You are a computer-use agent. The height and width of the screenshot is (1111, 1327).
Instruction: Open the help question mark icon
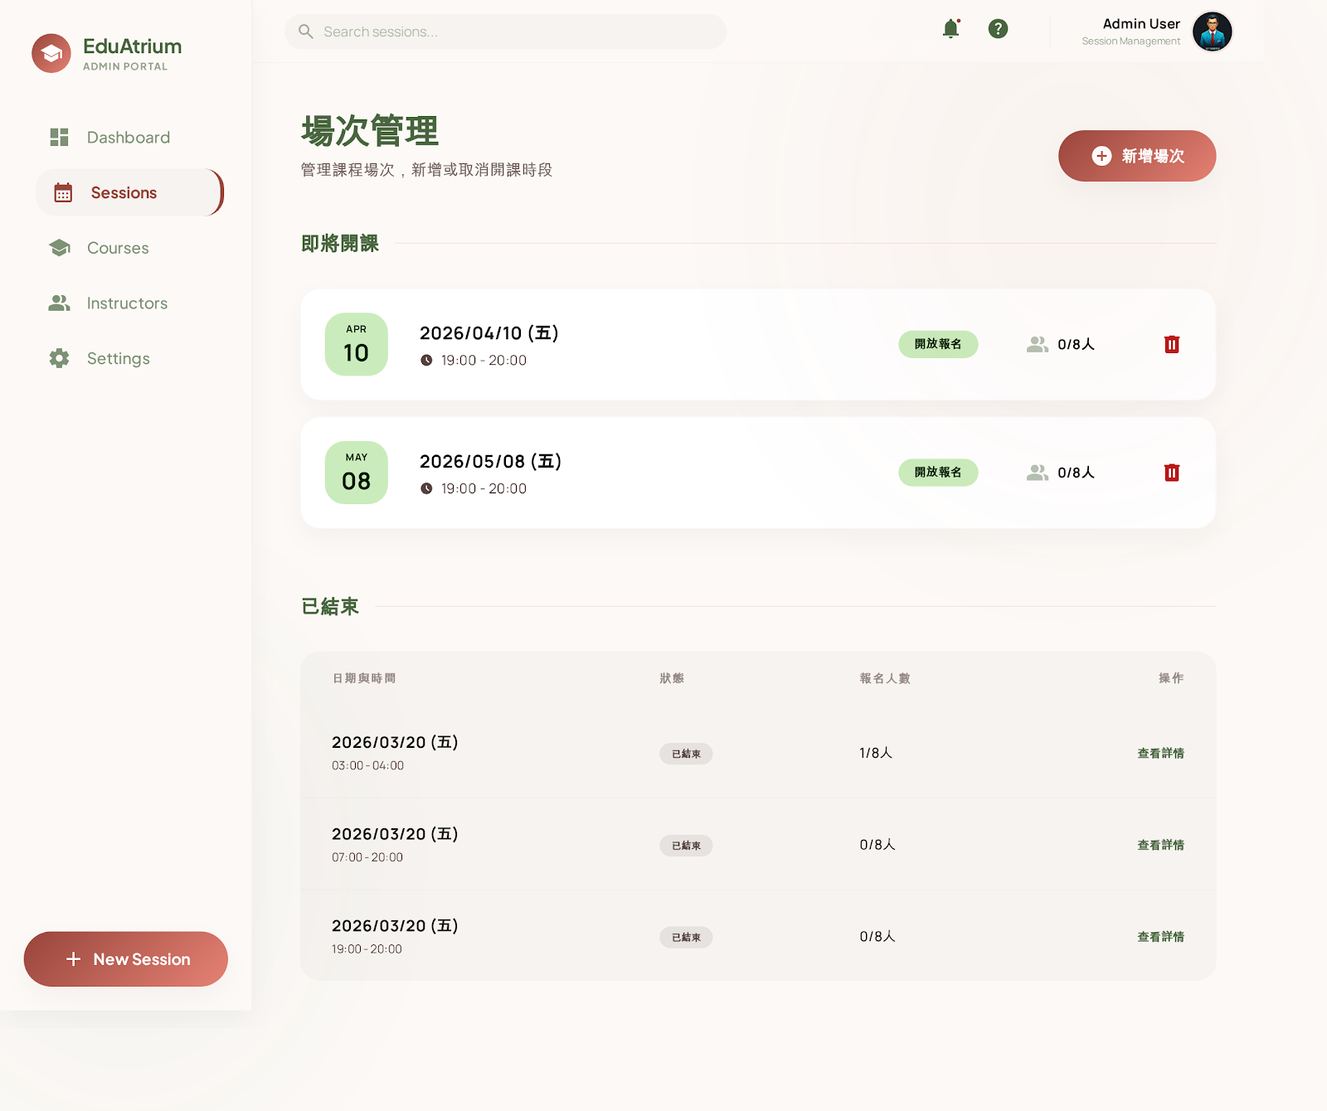998,29
